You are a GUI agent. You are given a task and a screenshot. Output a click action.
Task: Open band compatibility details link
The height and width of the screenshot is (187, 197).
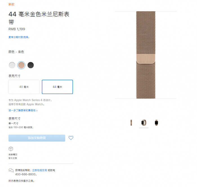[23, 111]
